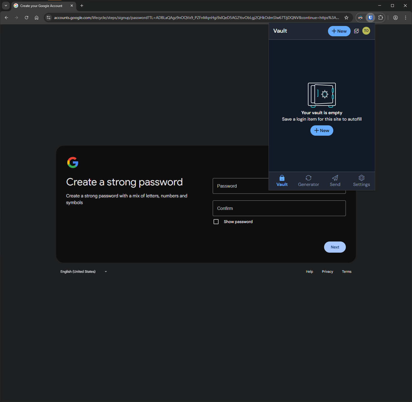Open the tab search chevron
This screenshot has width=412, height=402.
tap(6, 6)
